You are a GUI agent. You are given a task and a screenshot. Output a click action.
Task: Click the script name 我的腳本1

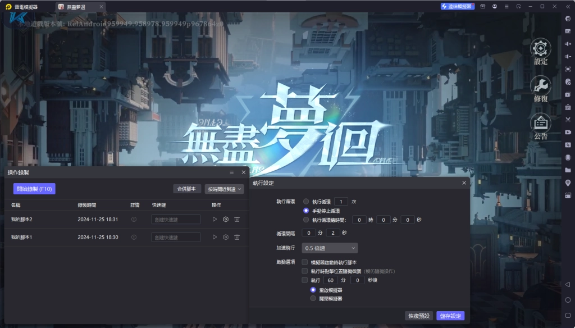pos(22,238)
